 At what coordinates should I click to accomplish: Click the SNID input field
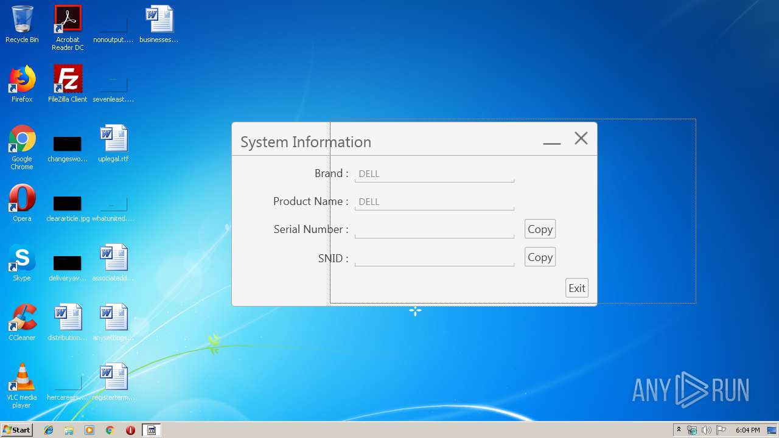click(435, 258)
